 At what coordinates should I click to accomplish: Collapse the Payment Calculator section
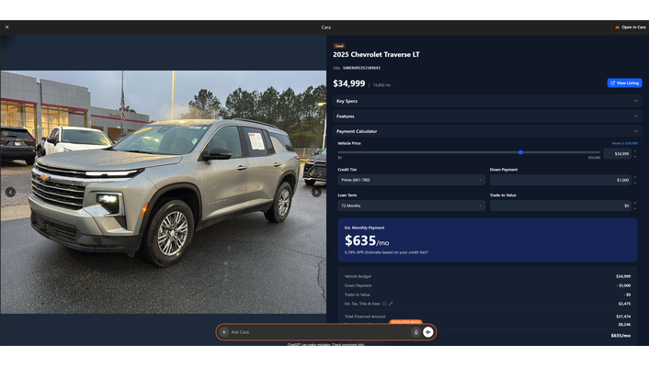coord(487,131)
